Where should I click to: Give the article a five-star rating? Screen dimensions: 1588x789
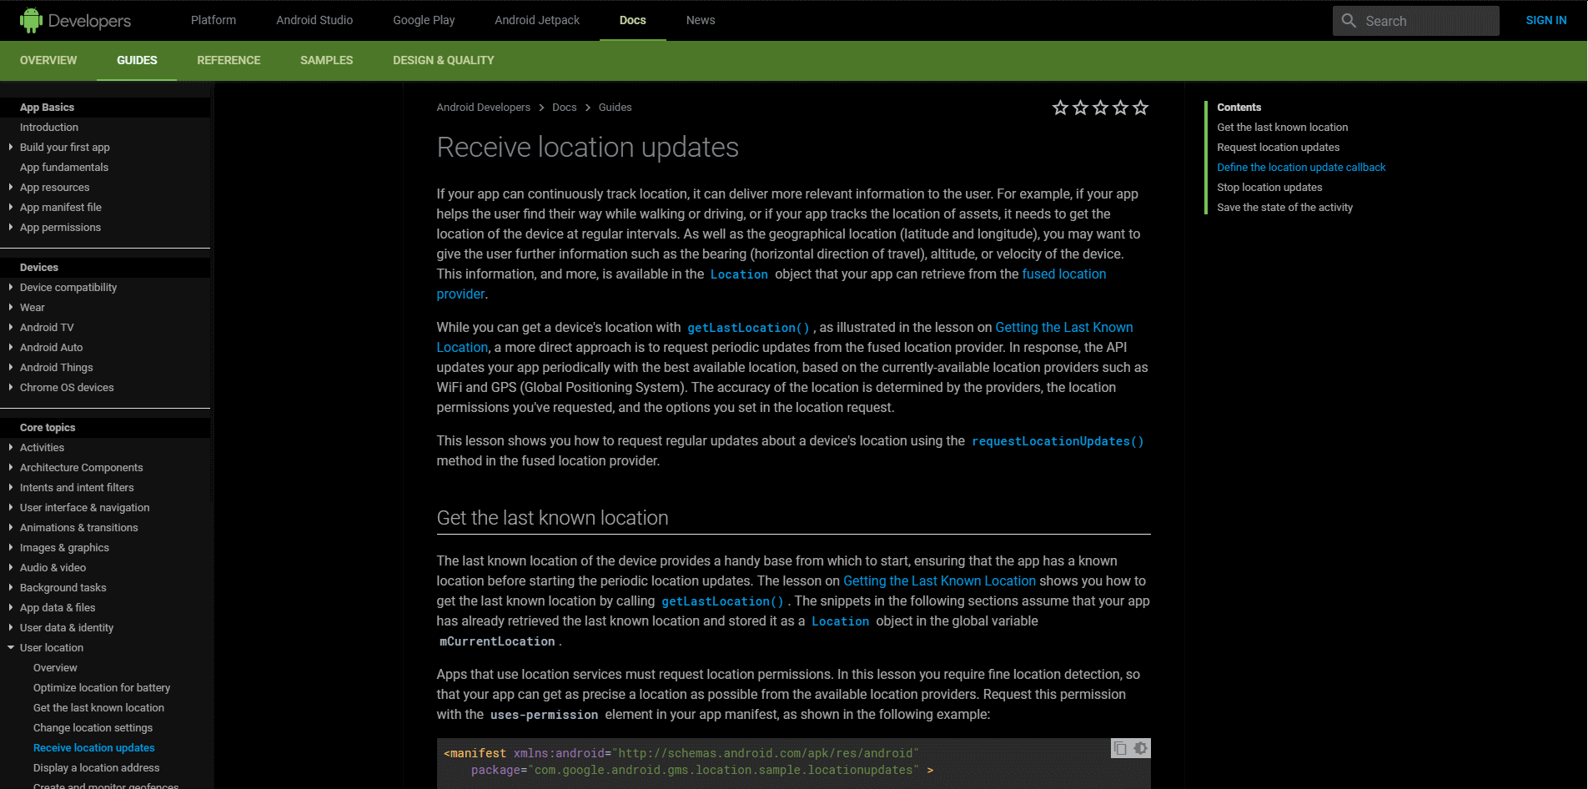(1141, 108)
